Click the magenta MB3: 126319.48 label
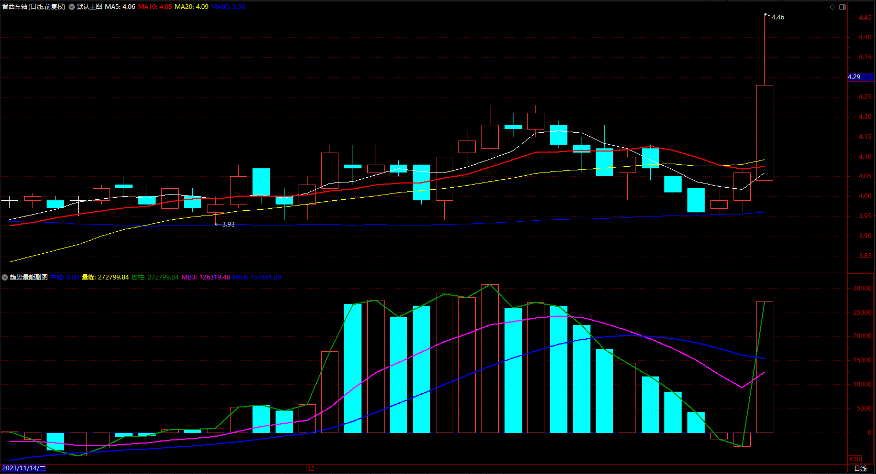This screenshot has height=474, width=876. click(206, 277)
